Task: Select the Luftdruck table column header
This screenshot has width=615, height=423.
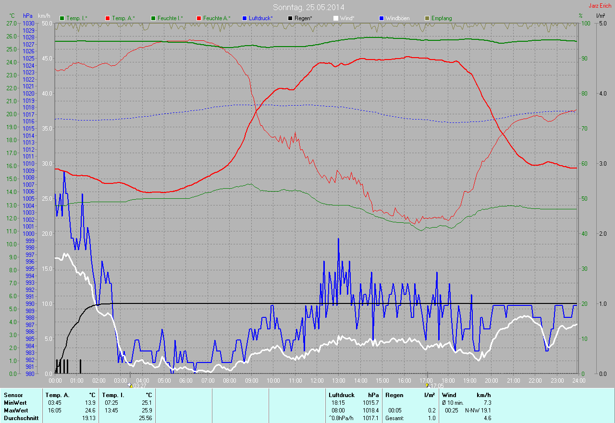Action: coord(342,395)
